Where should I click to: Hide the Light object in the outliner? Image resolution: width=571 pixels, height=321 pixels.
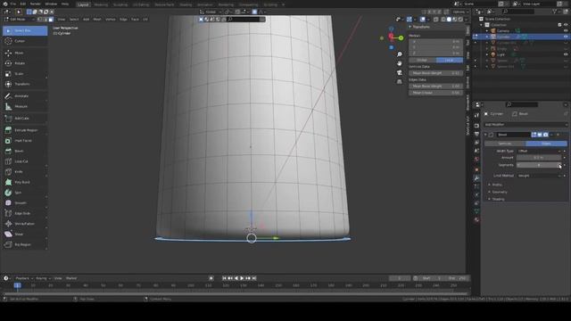point(566,54)
